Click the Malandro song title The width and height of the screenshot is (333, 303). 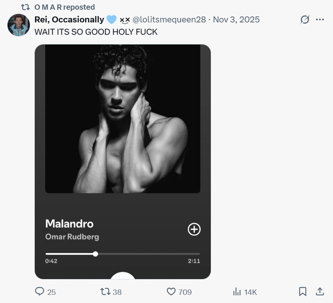(x=69, y=224)
